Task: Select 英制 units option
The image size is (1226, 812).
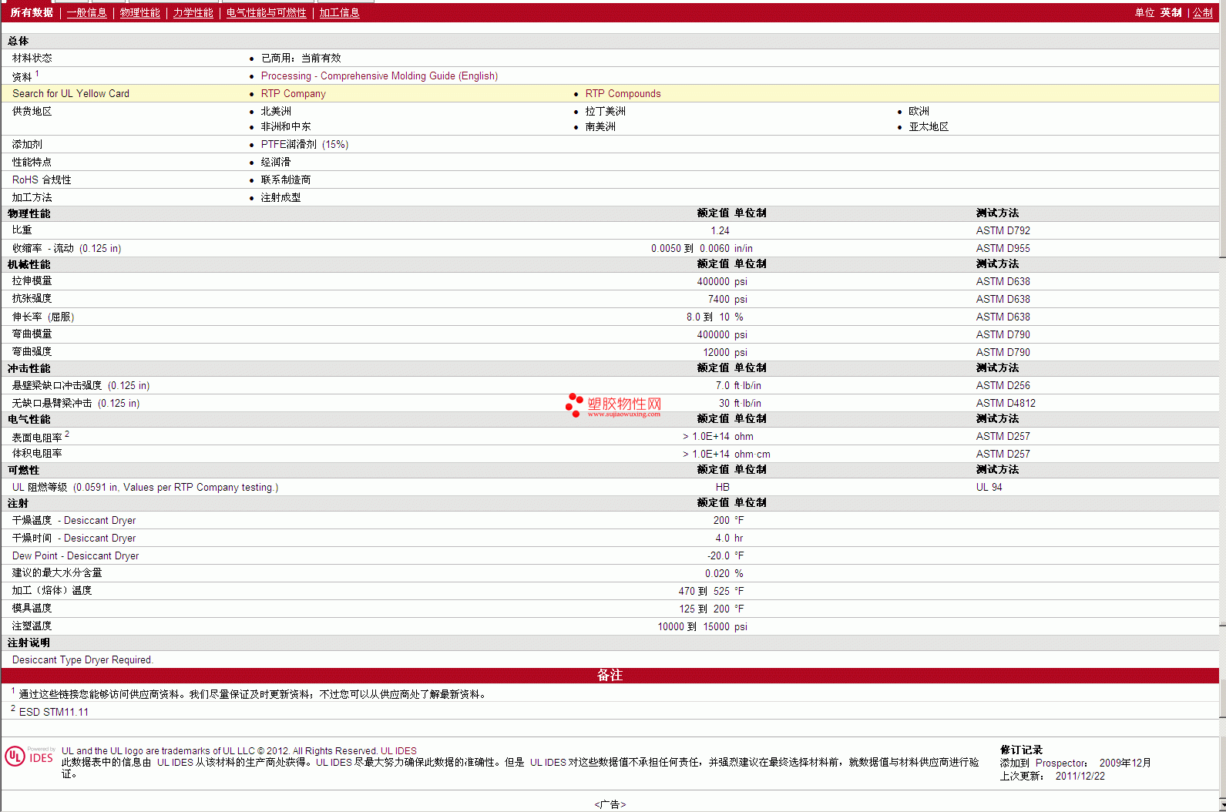Action: click(x=1171, y=12)
